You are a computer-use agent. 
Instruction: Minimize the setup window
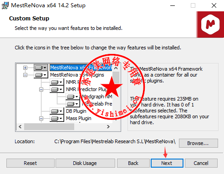[173, 5]
